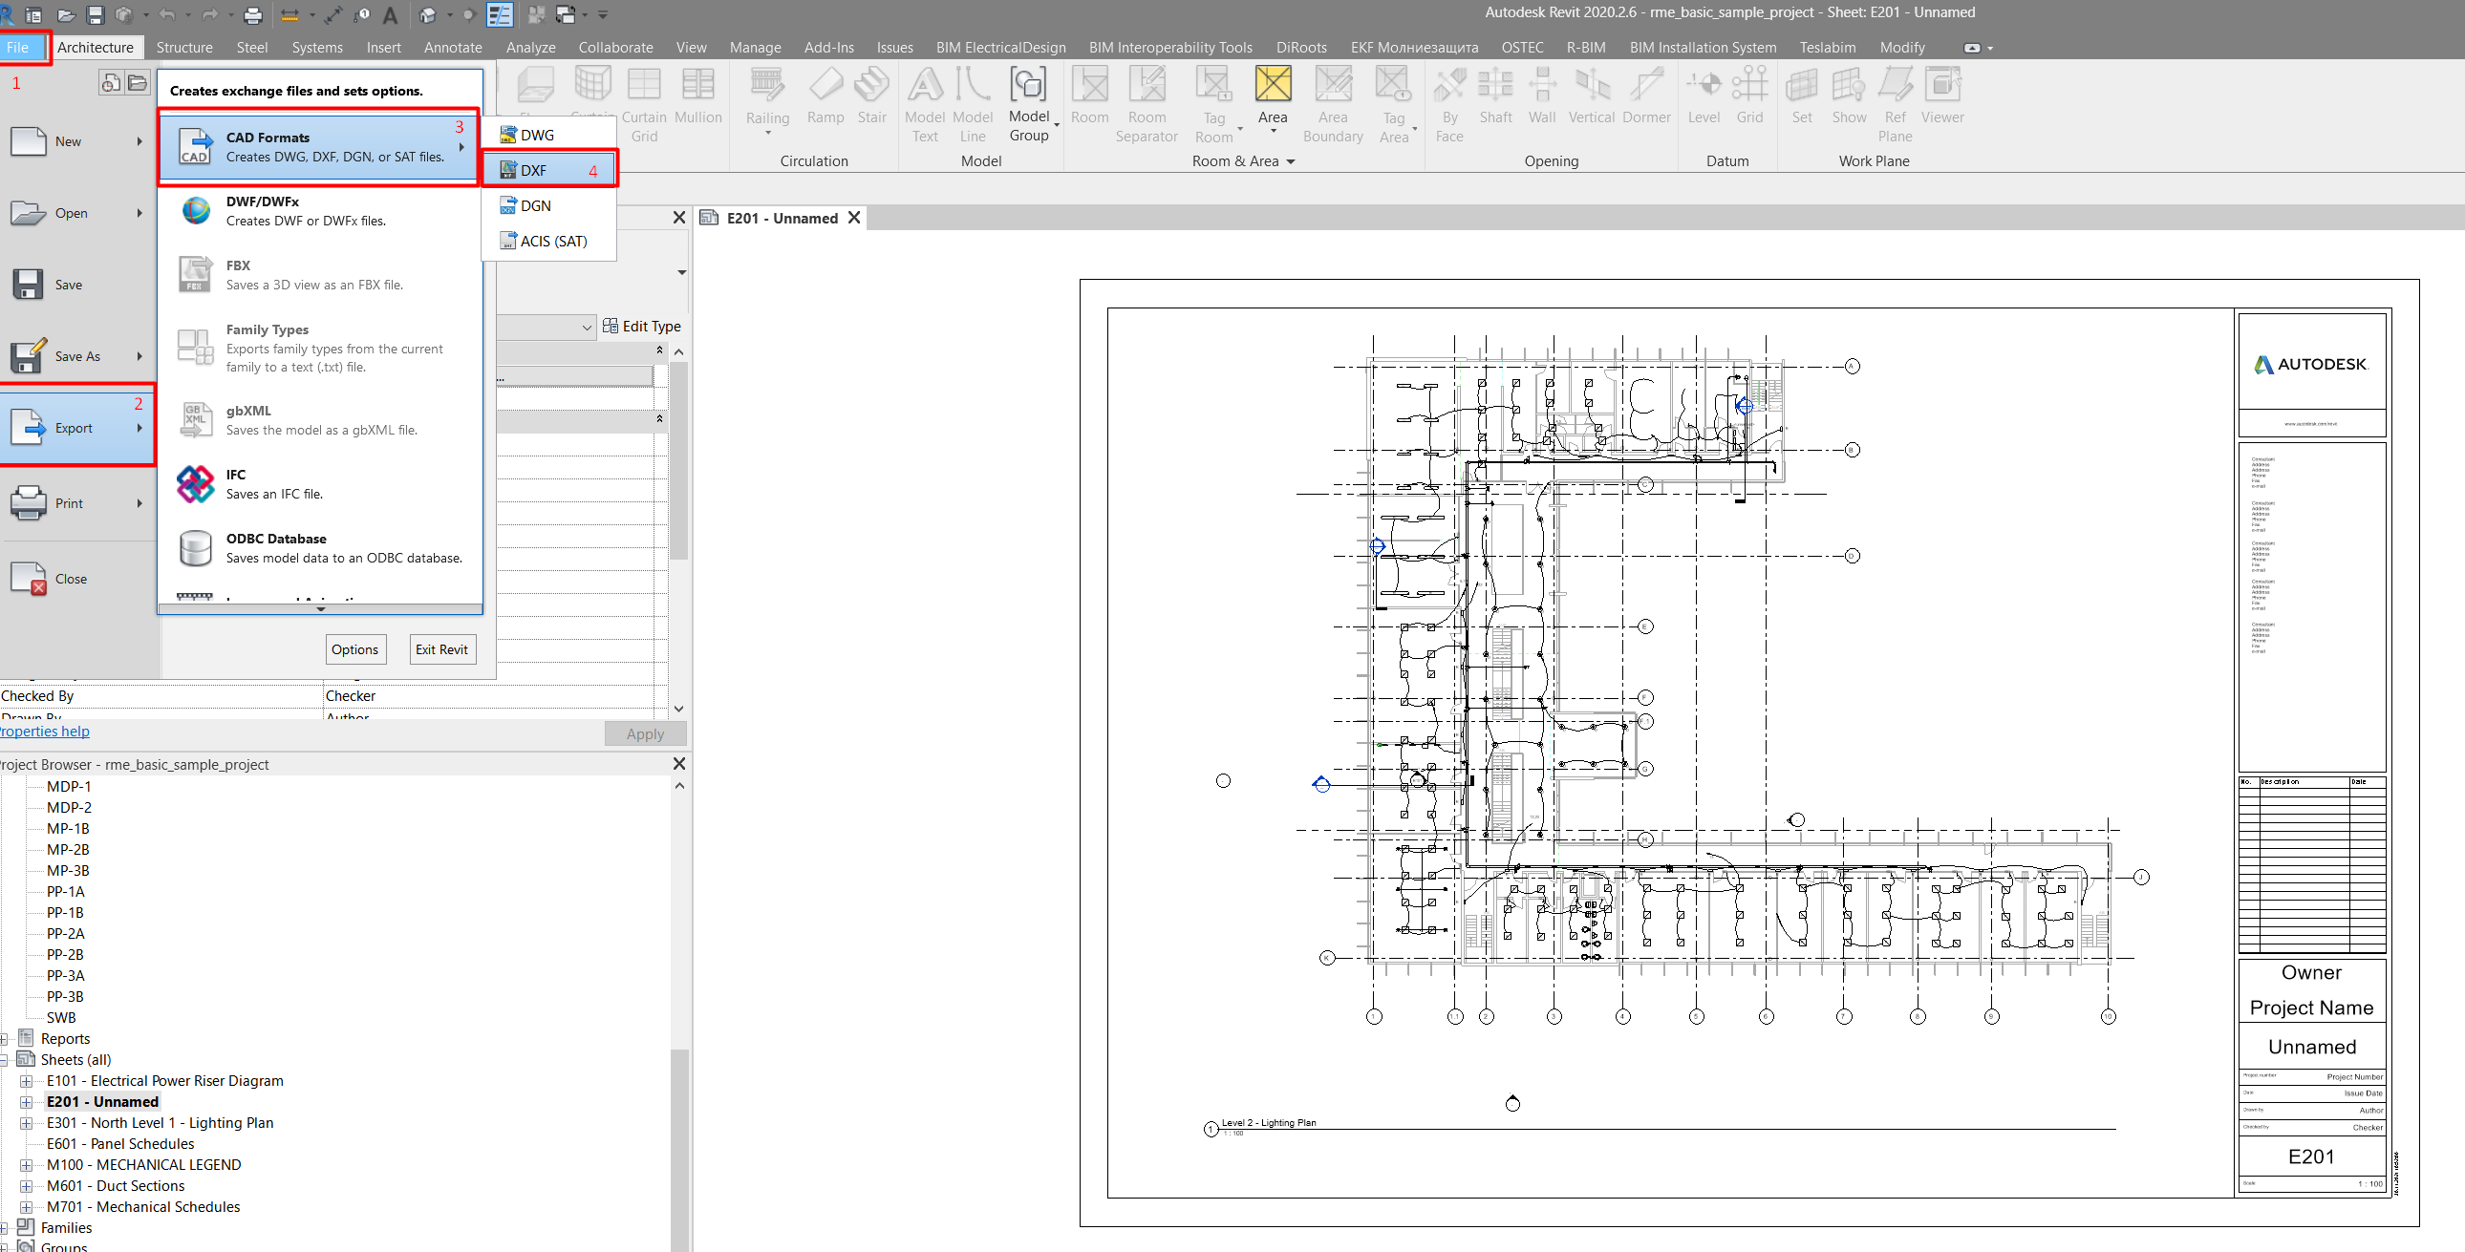Select the Tag by Category tool
The height and width of the screenshot is (1252, 2465).
click(363, 15)
